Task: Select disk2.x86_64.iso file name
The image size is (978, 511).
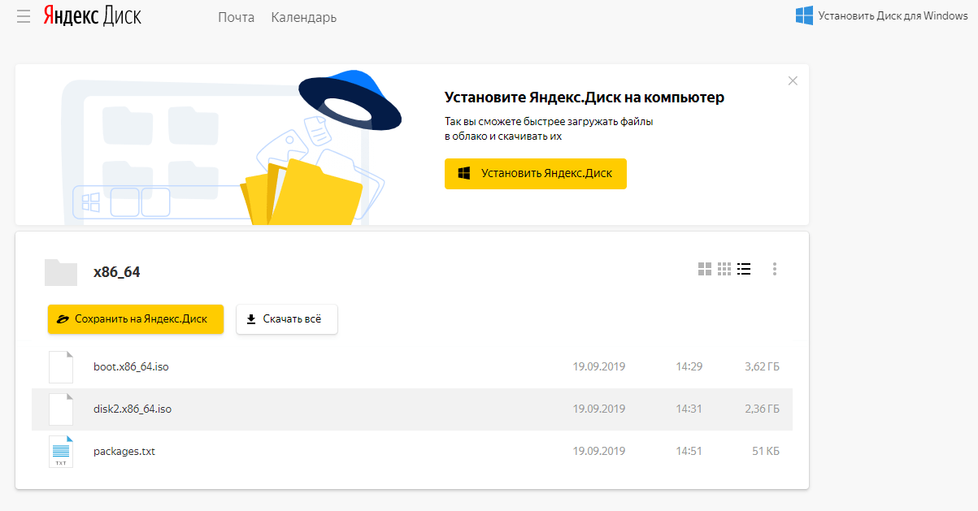Action: coord(133,409)
